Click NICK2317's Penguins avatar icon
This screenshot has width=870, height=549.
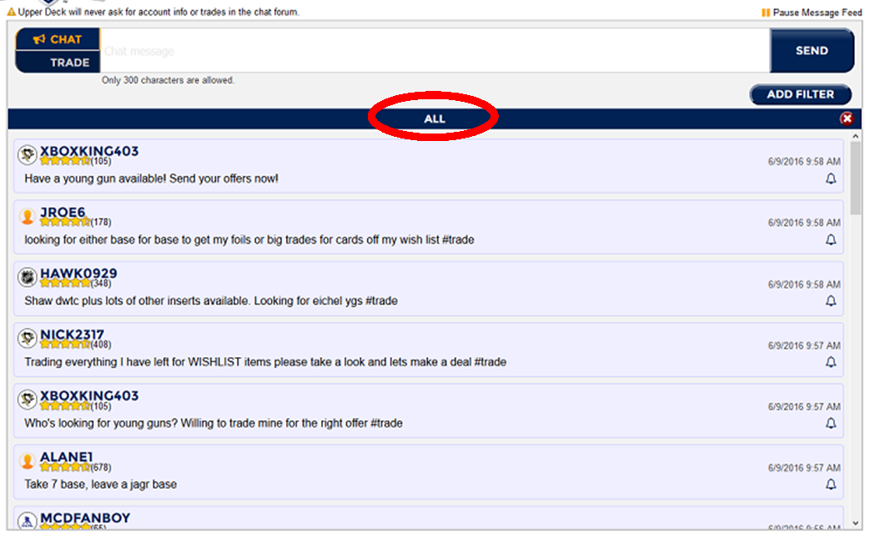[28, 338]
